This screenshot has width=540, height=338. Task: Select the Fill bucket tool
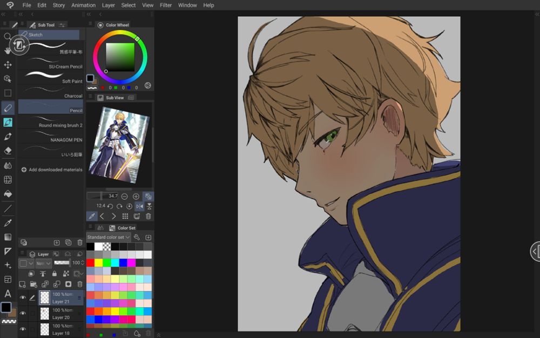click(x=8, y=194)
